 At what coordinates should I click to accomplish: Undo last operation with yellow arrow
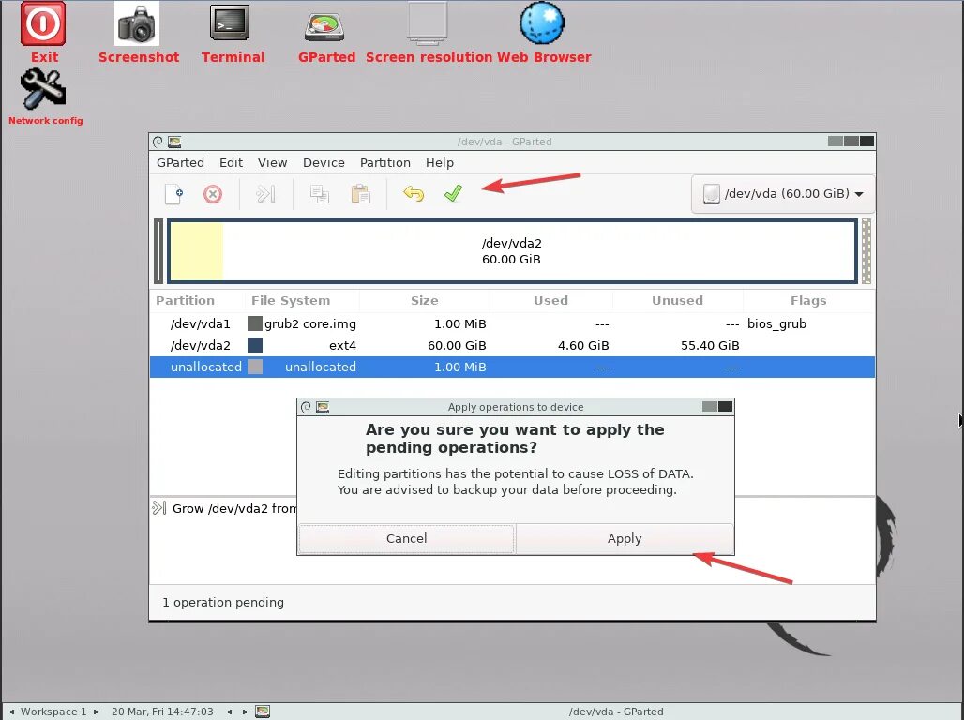click(414, 194)
